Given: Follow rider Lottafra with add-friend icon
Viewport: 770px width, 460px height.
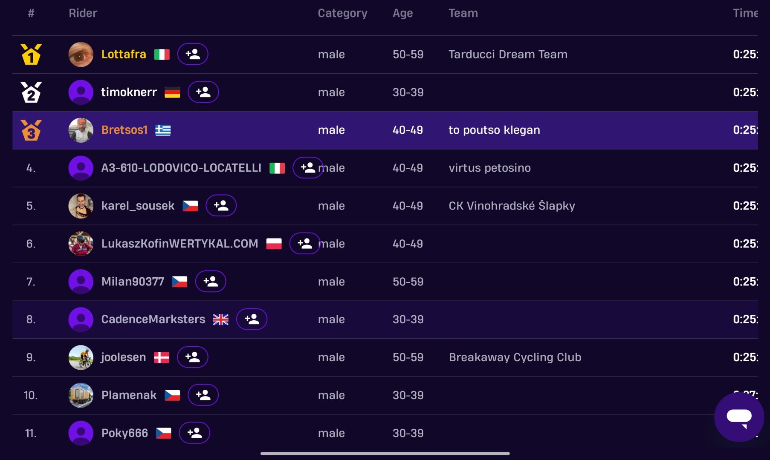Looking at the screenshot, I should tap(193, 54).
